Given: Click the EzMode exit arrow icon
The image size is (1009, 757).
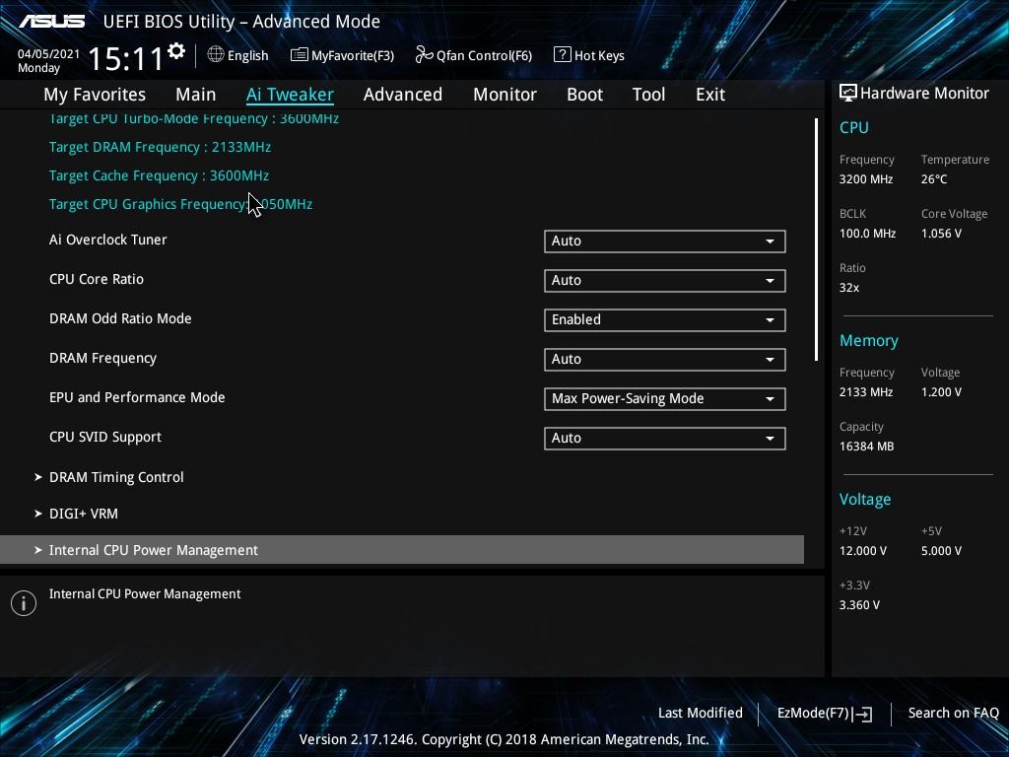Looking at the screenshot, I should click(x=863, y=714).
